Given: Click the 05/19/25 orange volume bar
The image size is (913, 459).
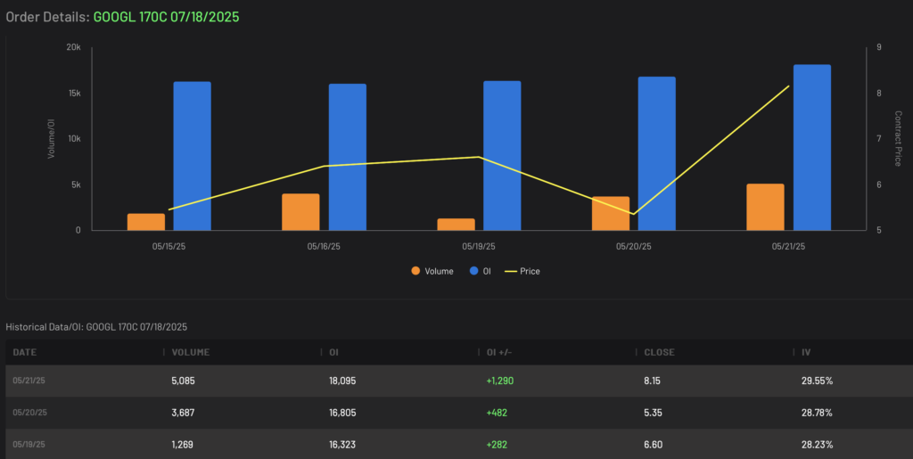Looking at the screenshot, I should 456,225.
